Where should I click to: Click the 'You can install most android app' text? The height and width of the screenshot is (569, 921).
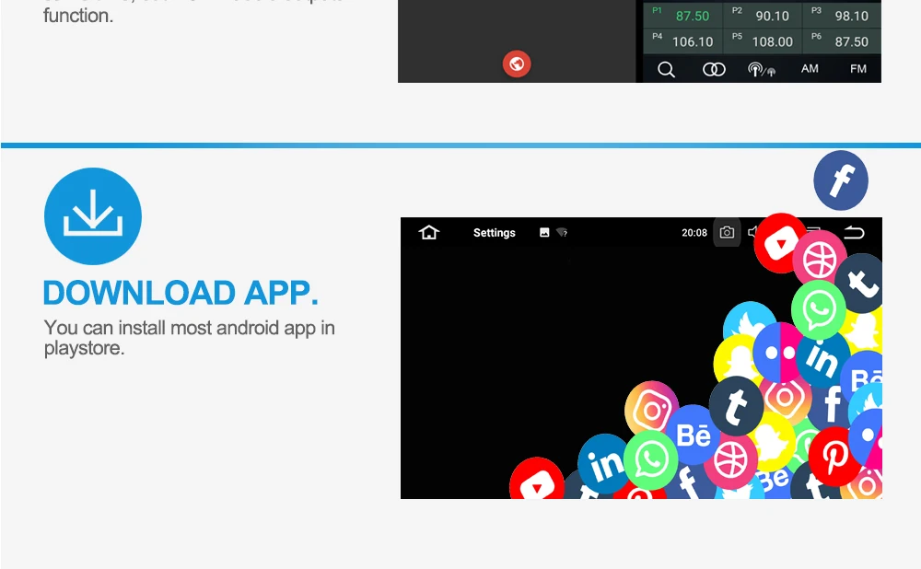pos(189,328)
